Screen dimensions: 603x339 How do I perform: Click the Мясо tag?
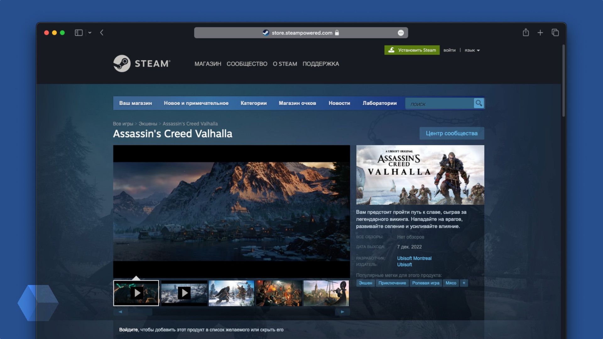[x=451, y=283]
